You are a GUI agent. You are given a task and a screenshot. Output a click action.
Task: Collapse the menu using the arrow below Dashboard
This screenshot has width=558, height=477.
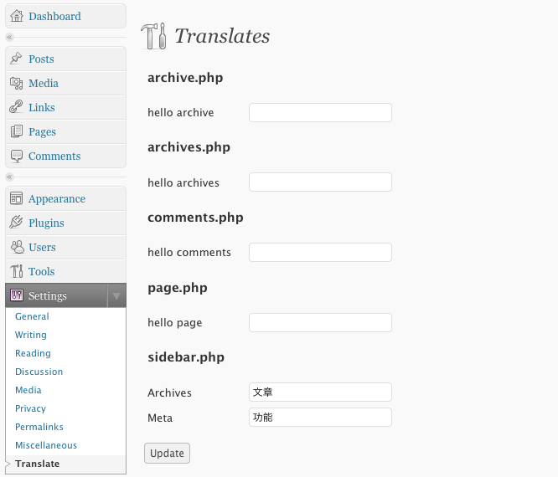(9, 37)
